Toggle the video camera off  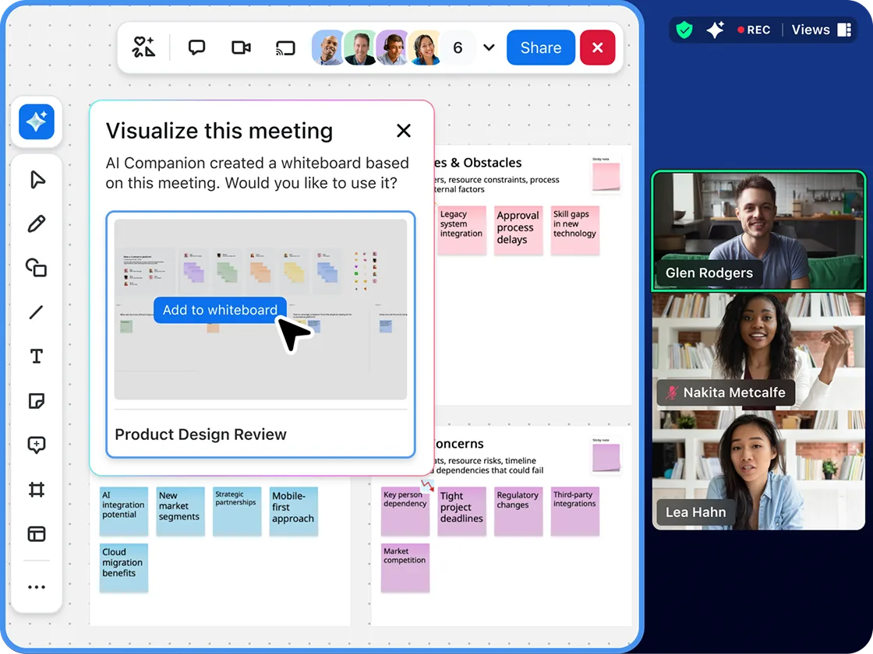(x=241, y=47)
